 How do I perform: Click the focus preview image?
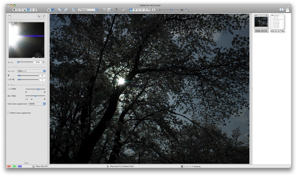click(x=26, y=40)
